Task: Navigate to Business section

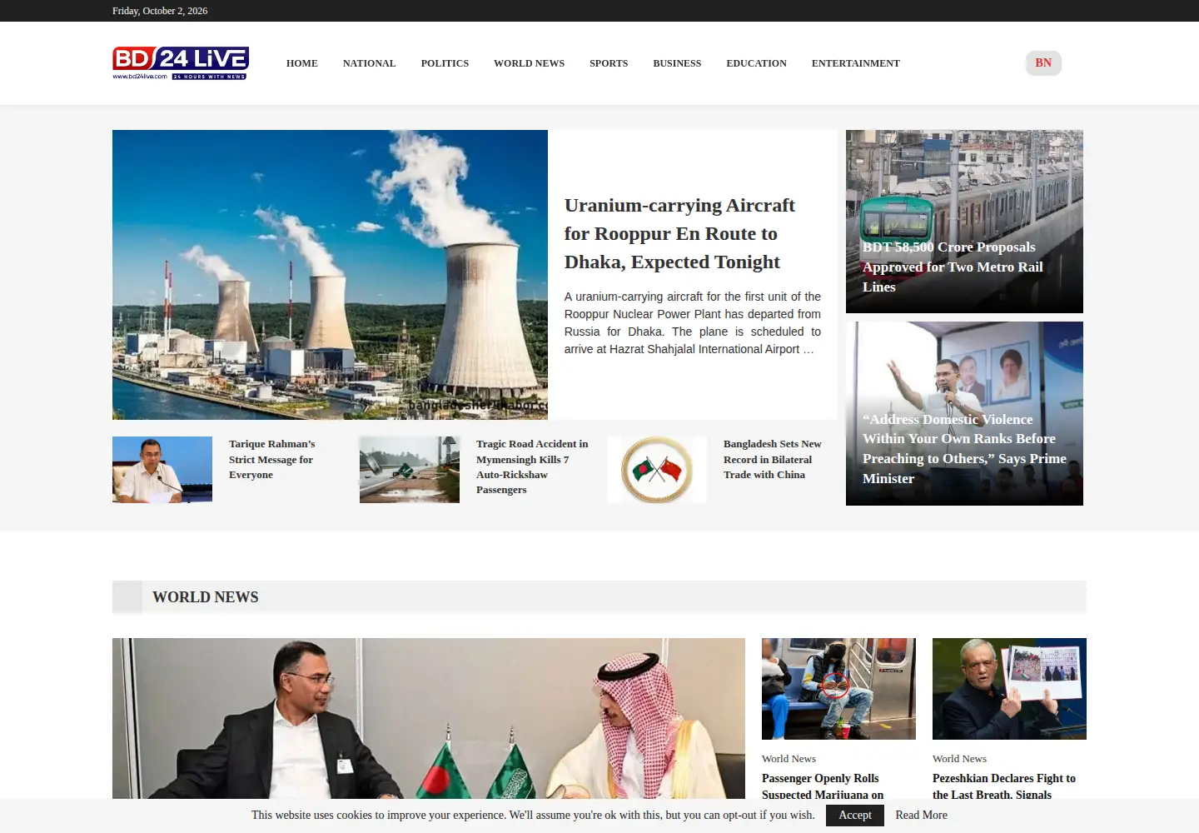Action: pos(677,63)
